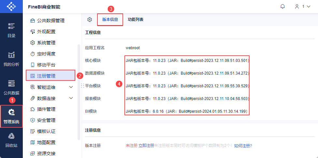Click the 模板认证 icon
Image resolution: width=318 pixels, height=158 pixels.
[33, 131]
